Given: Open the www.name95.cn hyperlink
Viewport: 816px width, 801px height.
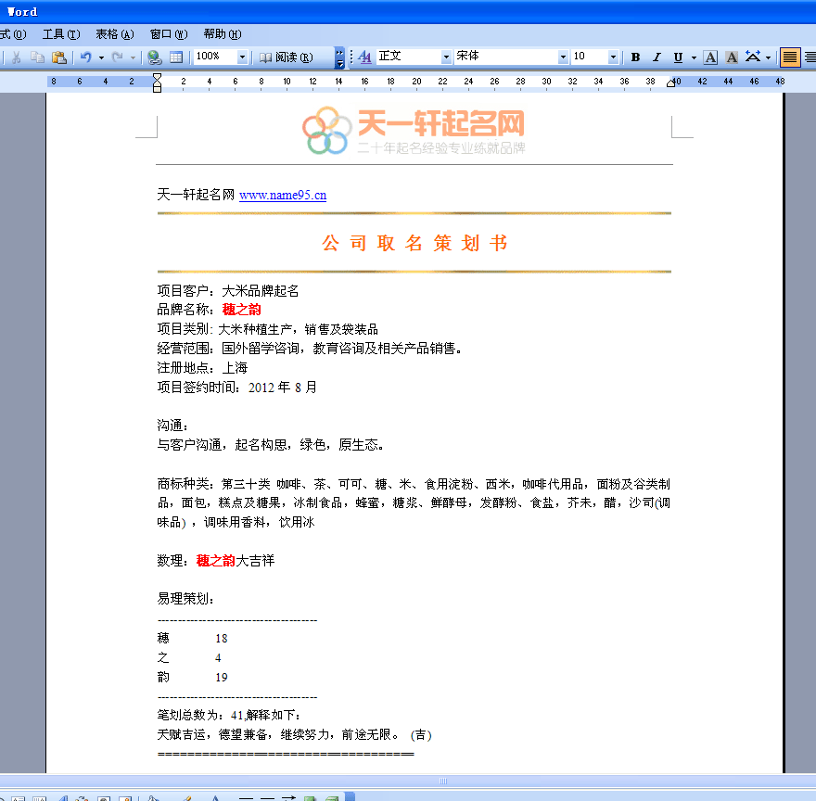Looking at the screenshot, I should click(x=283, y=196).
